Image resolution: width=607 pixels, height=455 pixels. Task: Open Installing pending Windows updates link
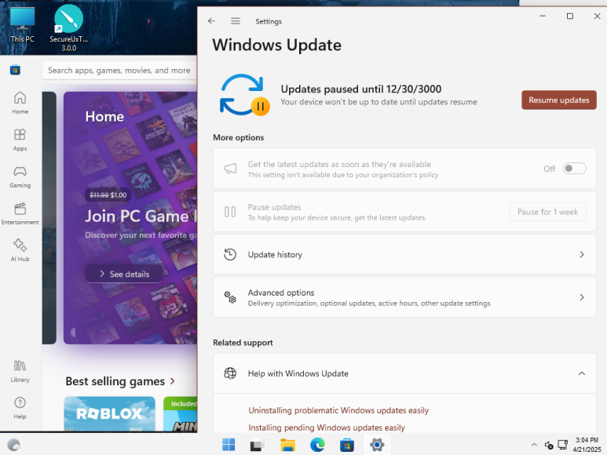[x=327, y=428]
